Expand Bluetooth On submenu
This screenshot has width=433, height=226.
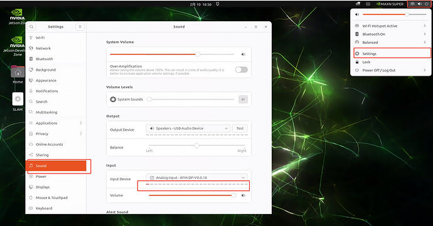coord(424,34)
